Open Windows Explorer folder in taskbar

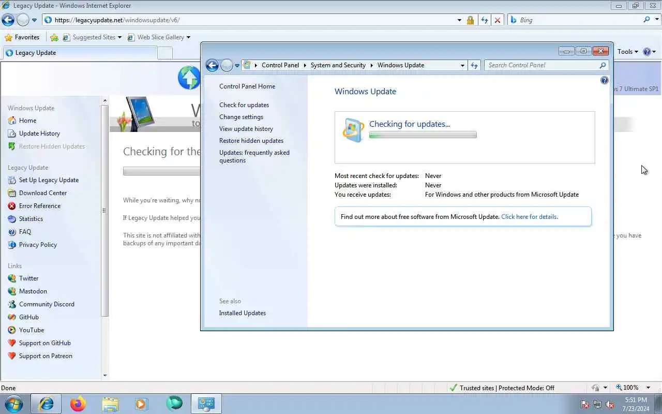110,404
